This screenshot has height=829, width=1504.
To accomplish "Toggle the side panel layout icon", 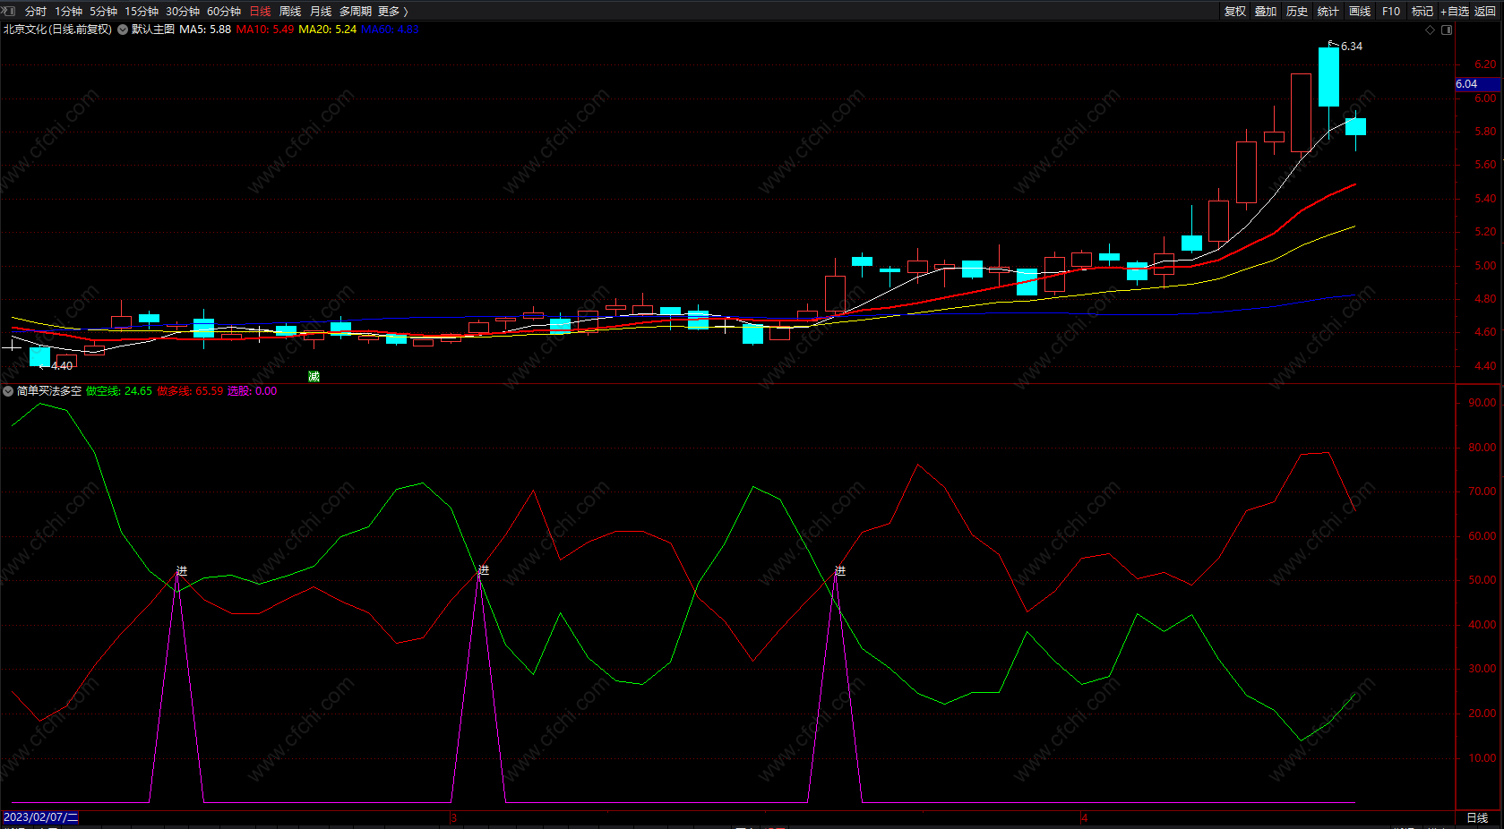I will pos(1447,30).
